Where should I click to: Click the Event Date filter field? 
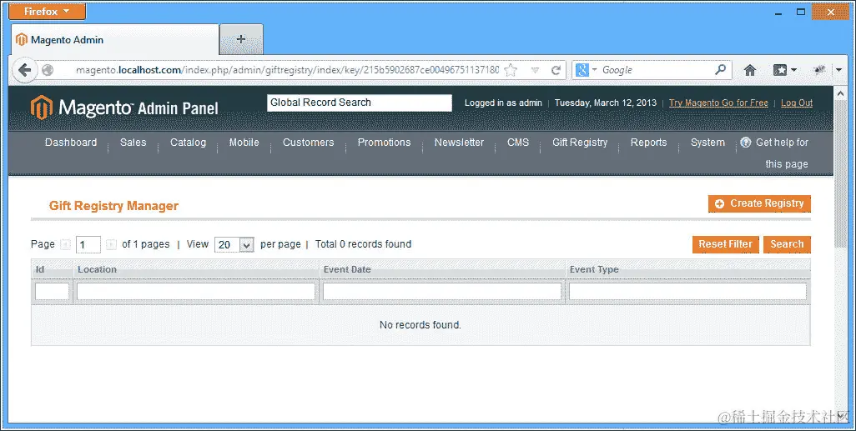point(442,291)
